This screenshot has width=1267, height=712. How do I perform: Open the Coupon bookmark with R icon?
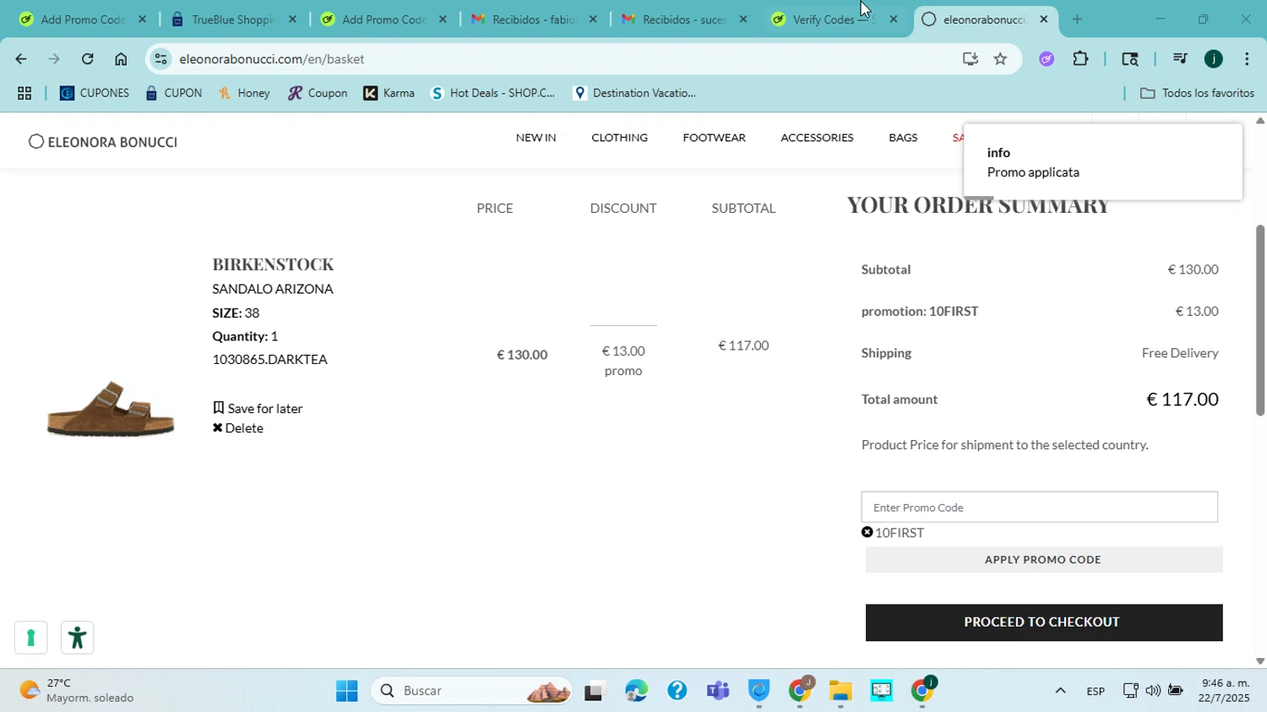click(x=318, y=94)
